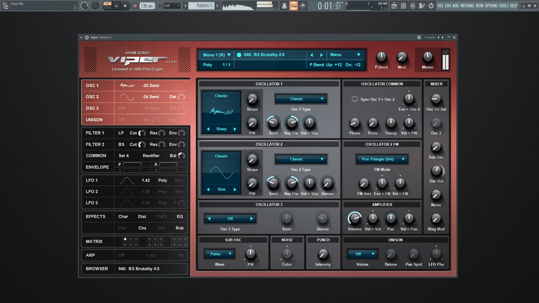Go to previous preset with left arrow

(x=312, y=55)
